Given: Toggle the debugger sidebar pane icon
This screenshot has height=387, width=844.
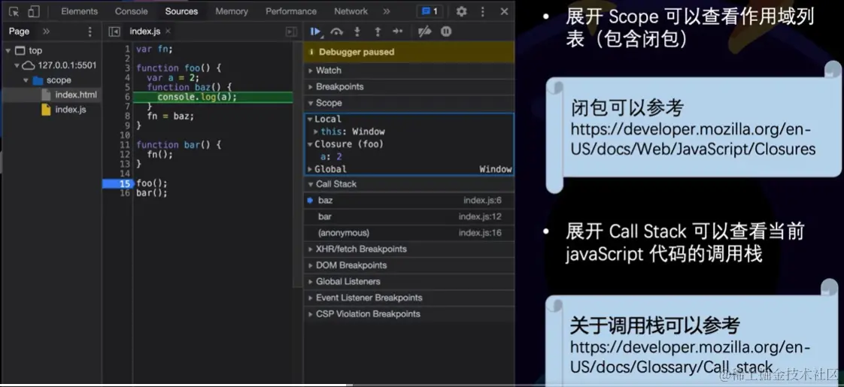Looking at the screenshot, I should pos(291,32).
